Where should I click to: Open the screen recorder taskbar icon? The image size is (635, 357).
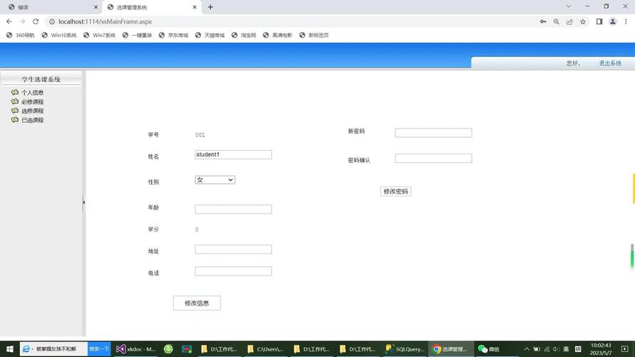(187, 349)
